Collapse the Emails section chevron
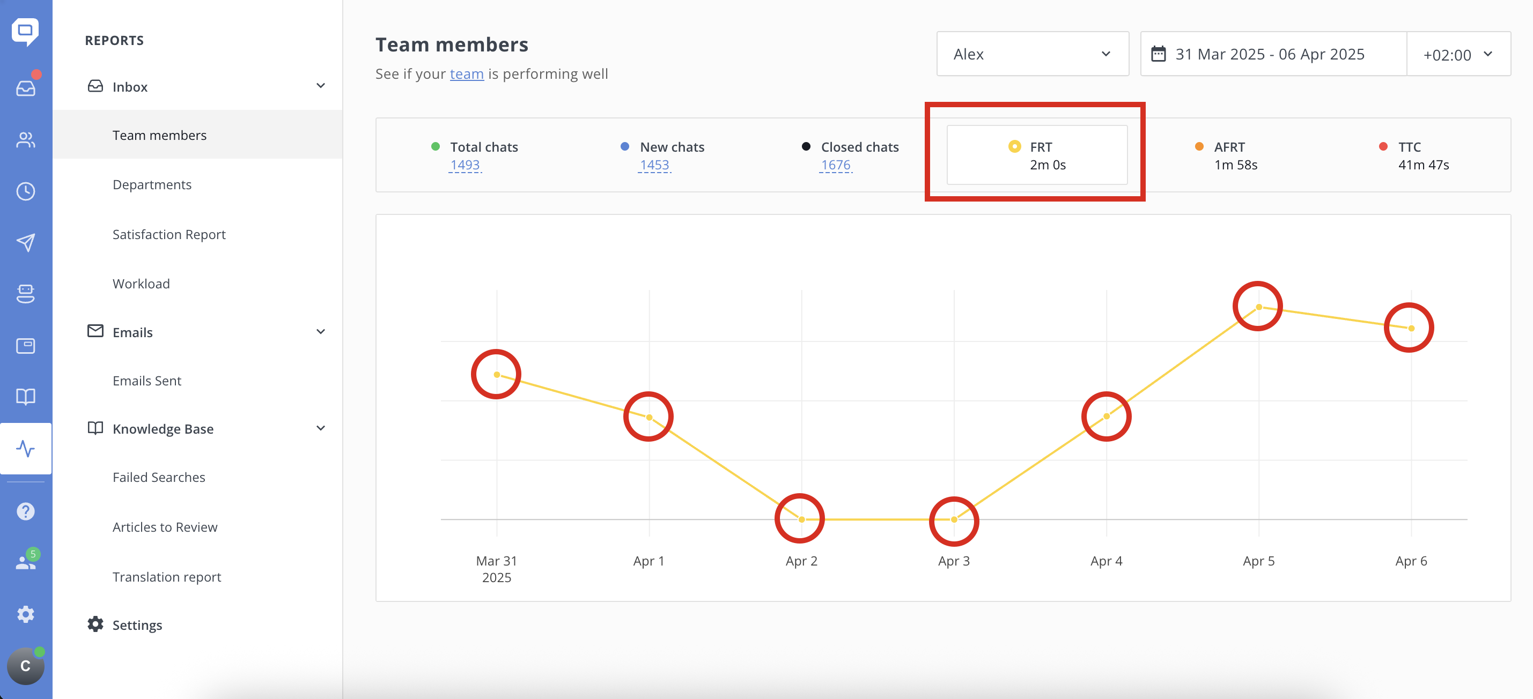 (x=320, y=332)
